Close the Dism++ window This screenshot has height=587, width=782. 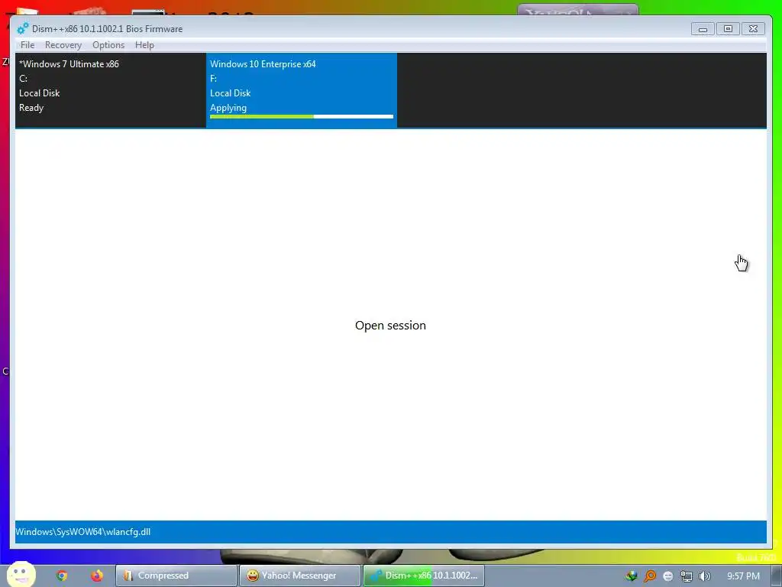coord(753,29)
